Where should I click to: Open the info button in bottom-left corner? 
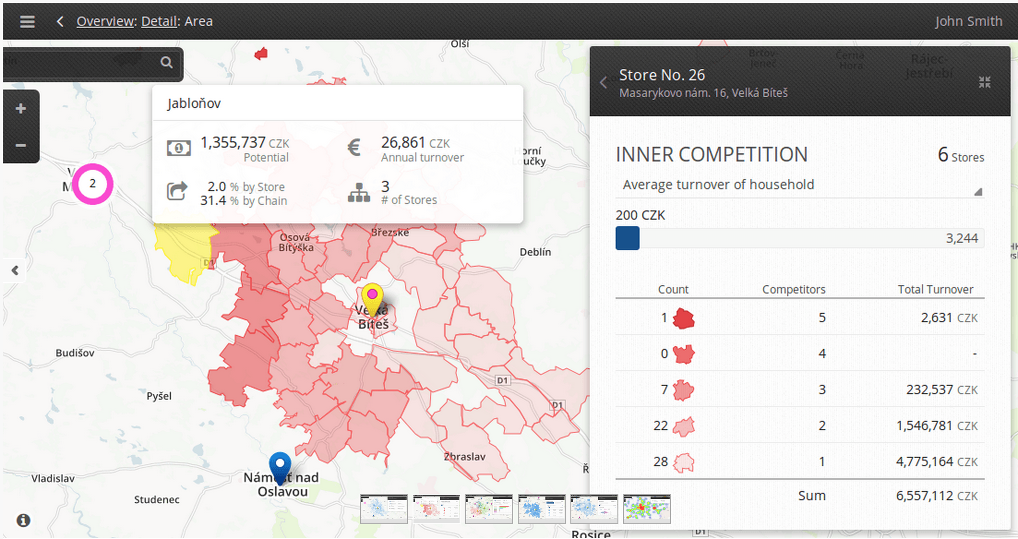tap(23, 520)
